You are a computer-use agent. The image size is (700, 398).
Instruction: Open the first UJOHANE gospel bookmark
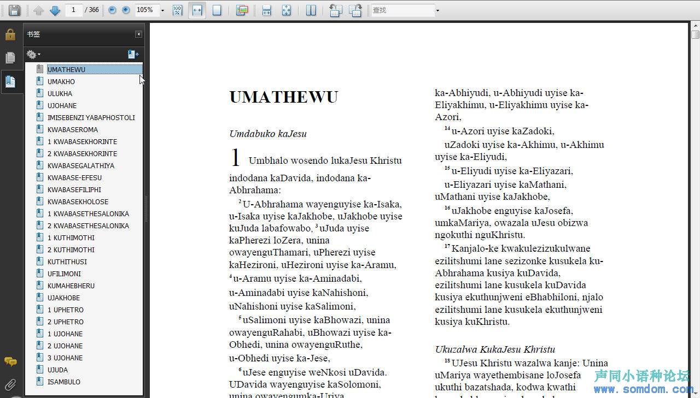click(x=62, y=105)
